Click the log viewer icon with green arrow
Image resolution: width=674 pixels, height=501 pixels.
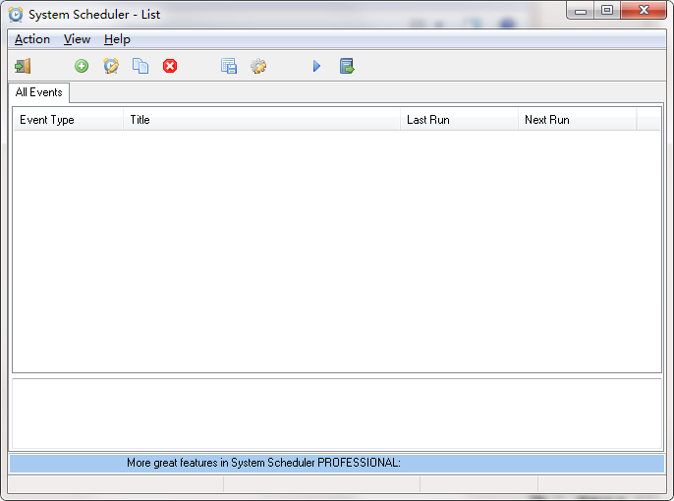coord(347,66)
